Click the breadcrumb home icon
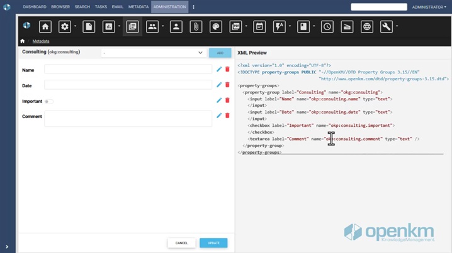 coord(23,41)
